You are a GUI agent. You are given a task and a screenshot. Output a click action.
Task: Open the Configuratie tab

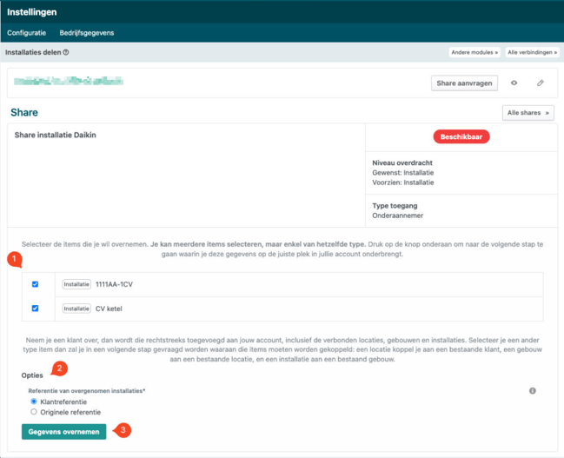pos(27,33)
